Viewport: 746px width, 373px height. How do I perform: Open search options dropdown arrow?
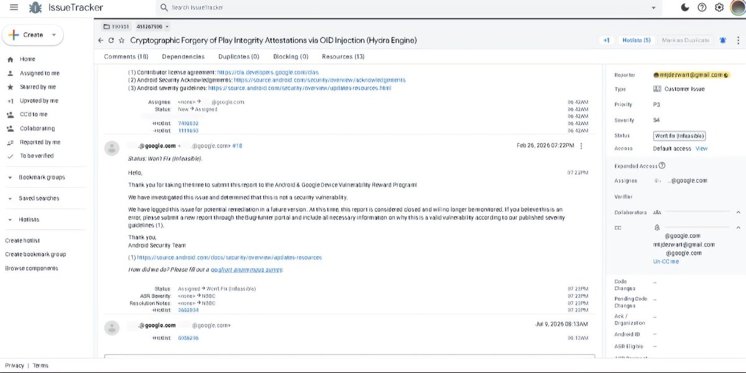pos(653,7)
